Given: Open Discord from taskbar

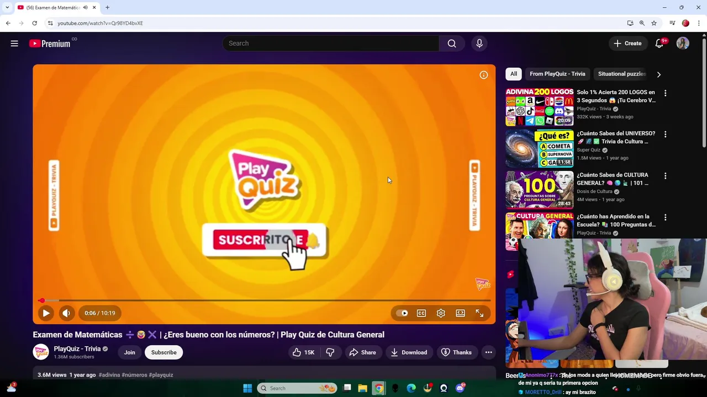Looking at the screenshot, I should (x=460, y=388).
